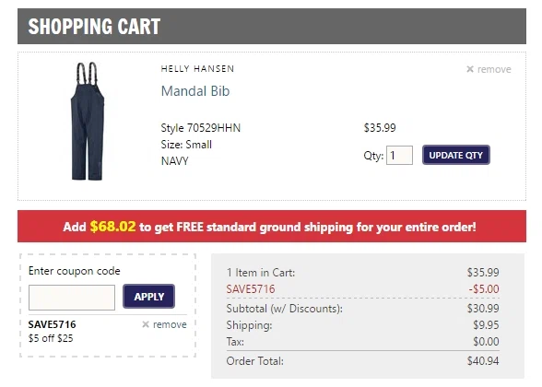The image size is (542, 387).
Task: Click the SAVE5716 discount line in summary
Action: pyautogui.click(x=362, y=289)
